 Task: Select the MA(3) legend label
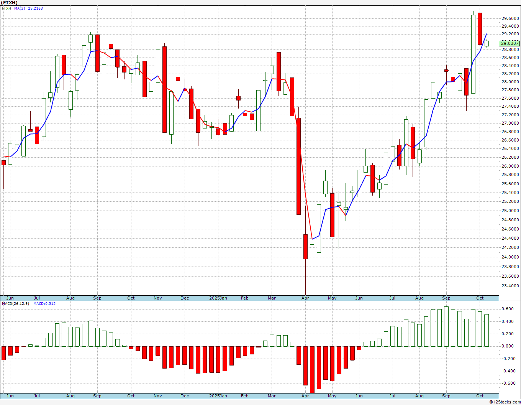(x=20, y=8)
